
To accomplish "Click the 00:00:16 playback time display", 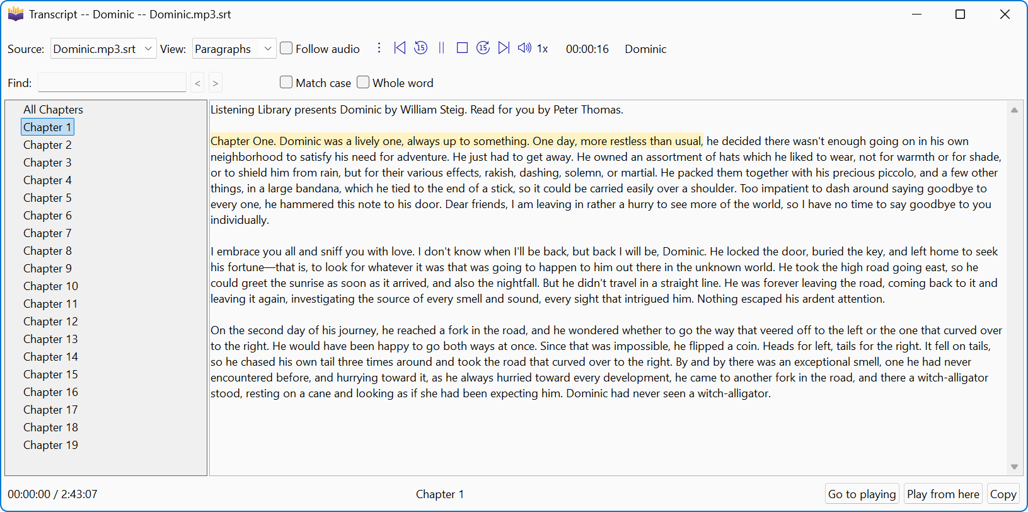I will point(587,49).
